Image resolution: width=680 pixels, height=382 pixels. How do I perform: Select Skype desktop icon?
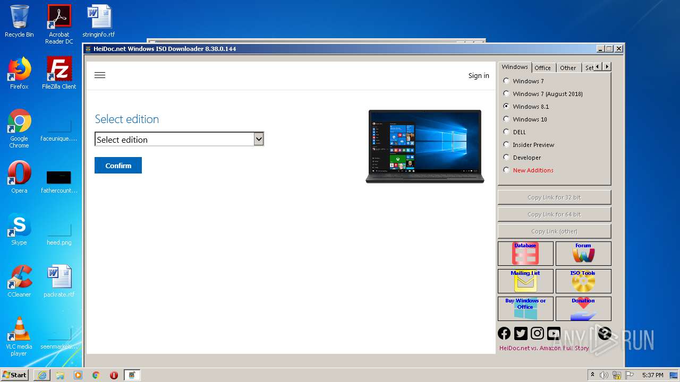(19, 229)
